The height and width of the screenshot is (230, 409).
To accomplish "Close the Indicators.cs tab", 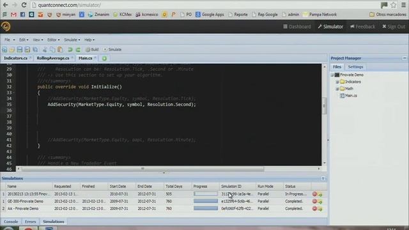I will point(30,57).
